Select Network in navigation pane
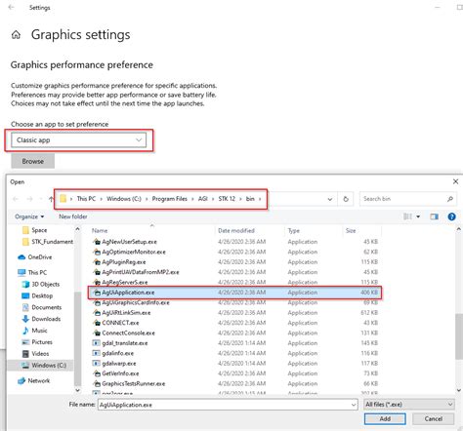Image resolution: width=463 pixels, height=431 pixels. (x=34, y=380)
